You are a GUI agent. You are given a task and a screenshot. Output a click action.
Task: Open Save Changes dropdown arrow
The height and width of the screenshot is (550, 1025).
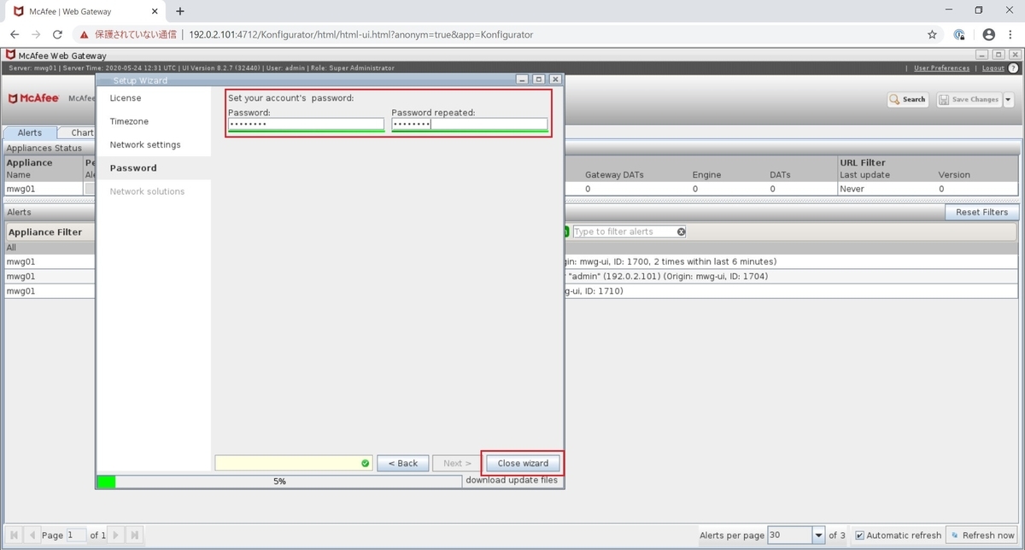(1008, 99)
